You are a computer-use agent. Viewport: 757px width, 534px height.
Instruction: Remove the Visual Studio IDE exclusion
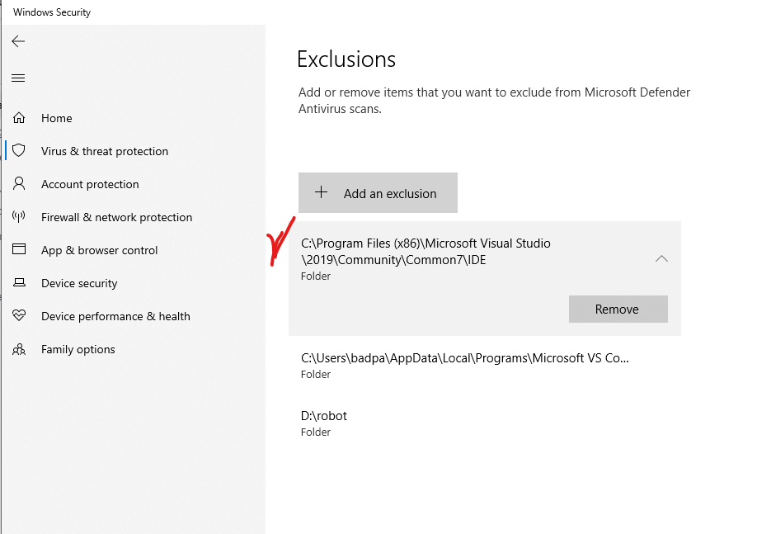pyautogui.click(x=618, y=310)
